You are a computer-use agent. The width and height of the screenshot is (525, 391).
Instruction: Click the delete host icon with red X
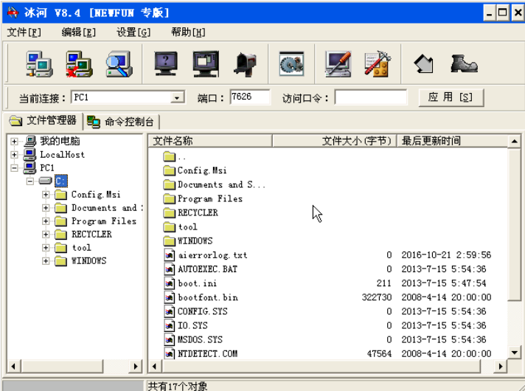coord(79,64)
